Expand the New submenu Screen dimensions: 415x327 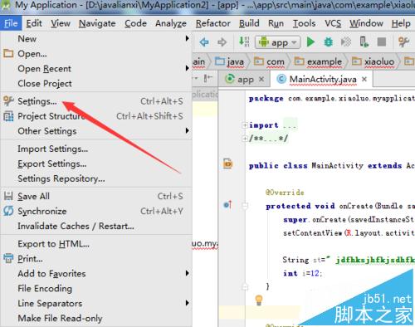(x=96, y=39)
